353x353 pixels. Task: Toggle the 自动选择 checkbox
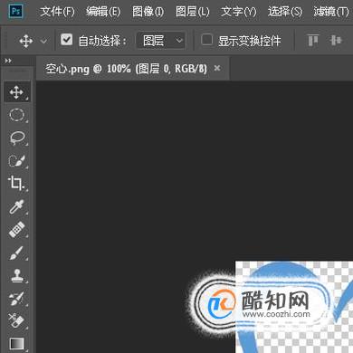(x=66, y=40)
